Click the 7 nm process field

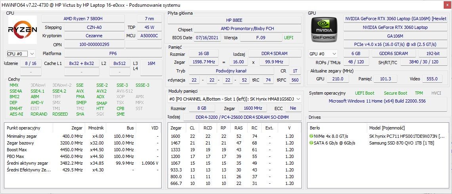149,19
